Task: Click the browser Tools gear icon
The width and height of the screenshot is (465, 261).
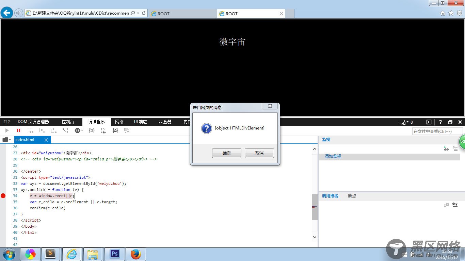Action: point(460,13)
